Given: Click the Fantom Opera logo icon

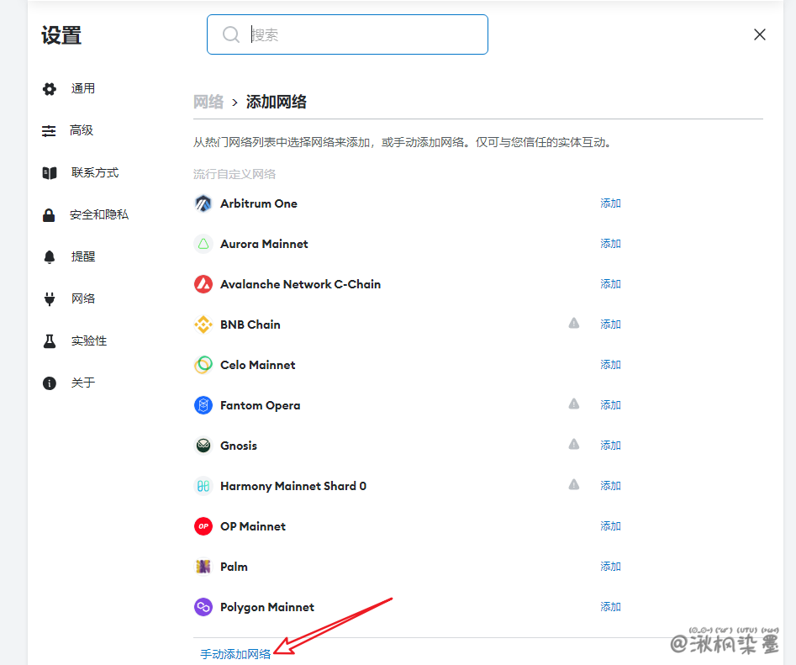Looking at the screenshot, I should tap(203, 405).
